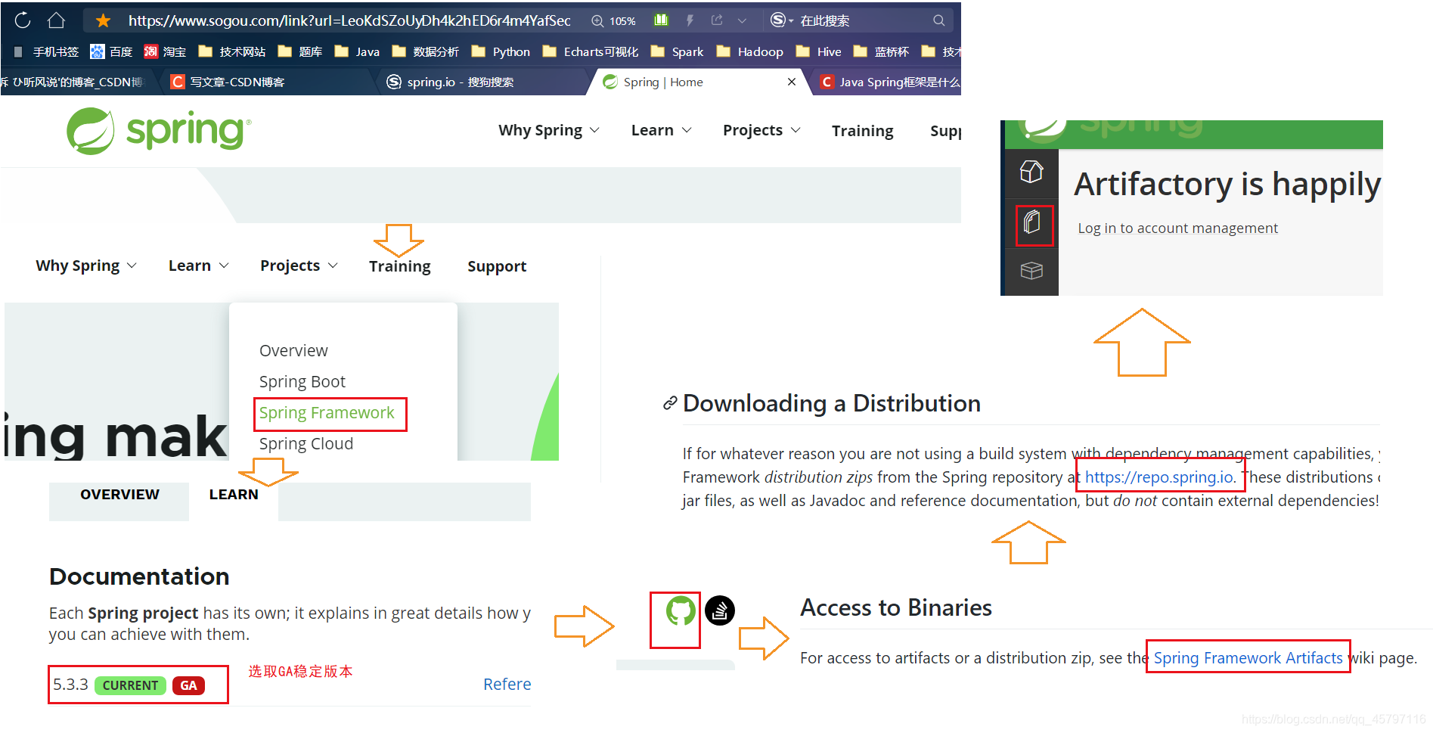Screen dimensions: 1433x733
Task: Close the Spring | Home tab
Action: pyautogui.click(x=792, y=82)
